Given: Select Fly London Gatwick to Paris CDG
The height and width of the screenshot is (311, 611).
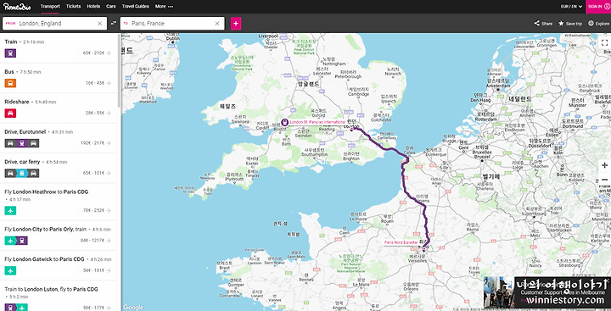Looking at the screenshot, I should [59, 265].
